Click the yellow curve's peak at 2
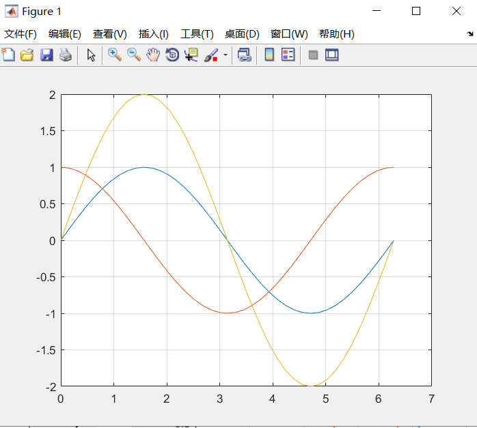Image resolution: width=477 pixels, height=428 pixels. 144,94
